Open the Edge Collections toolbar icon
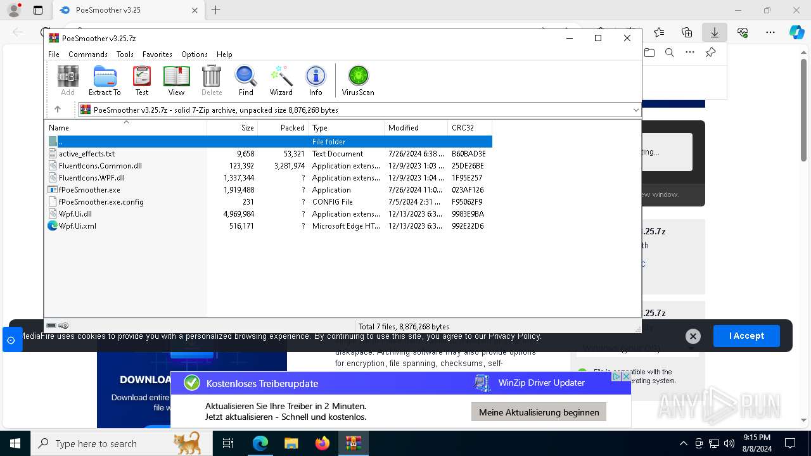Screen dimensions: 811x456 687,32
